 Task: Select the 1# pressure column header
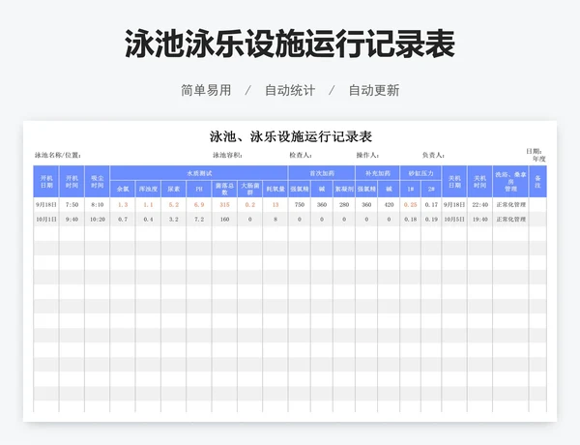[x=411, y=189]
